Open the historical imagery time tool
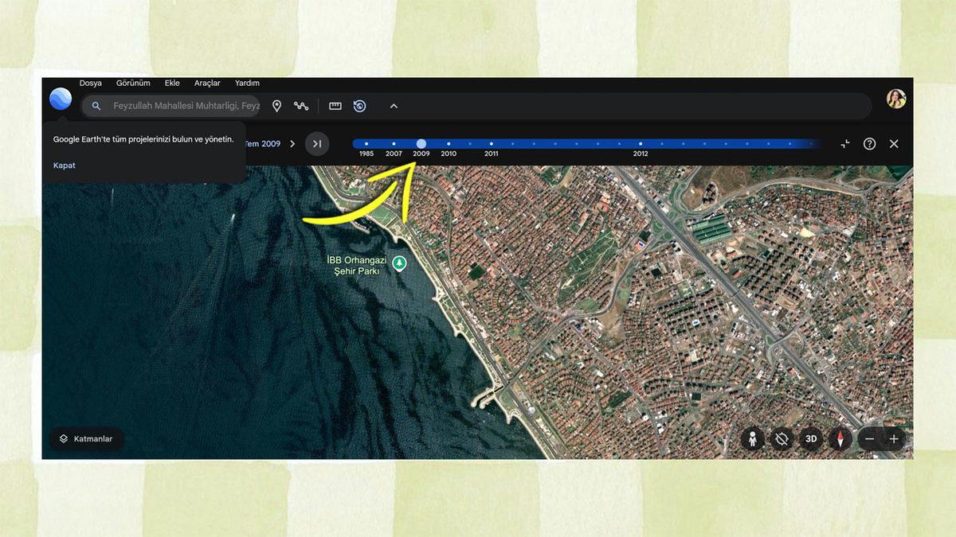This screenshot has width=956, height=537. [360, 106]
